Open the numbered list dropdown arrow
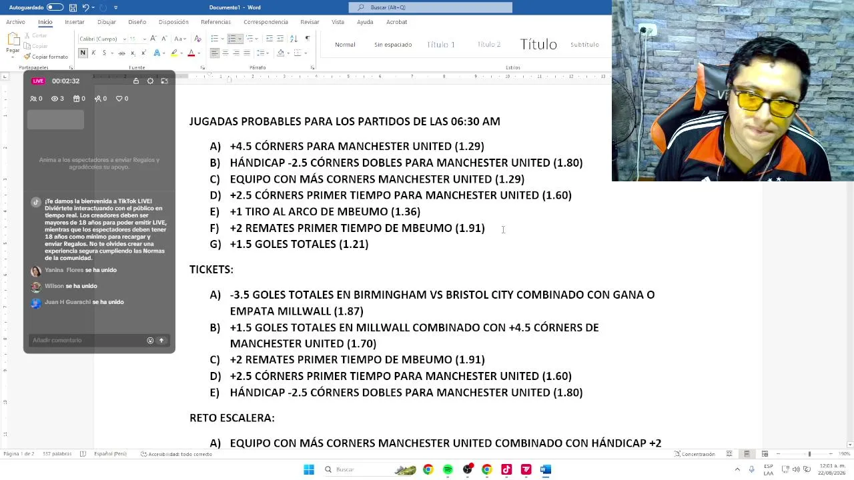Viewport: 854px width, 480px height. coord(240,39)
